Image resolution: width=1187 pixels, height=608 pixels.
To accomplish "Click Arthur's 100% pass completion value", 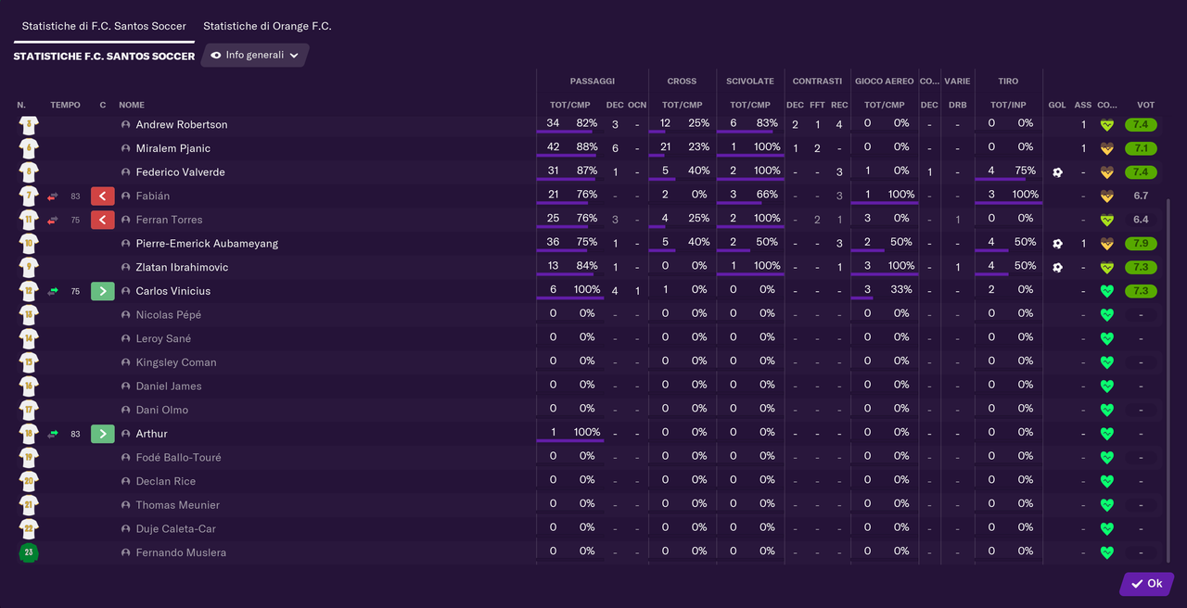I will (x=587, y=433).
